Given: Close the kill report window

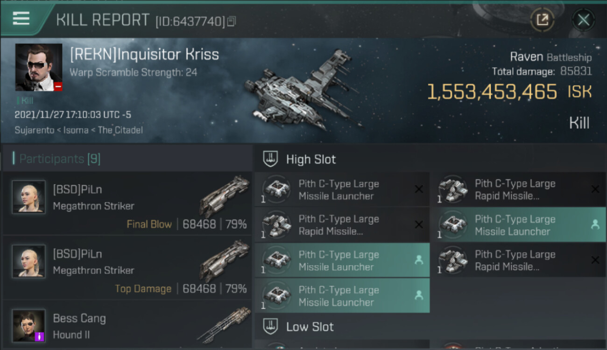Looking at the screenshot, I should click(583, 20).
